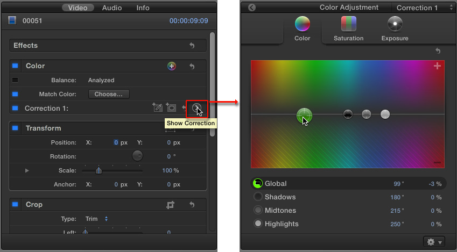Reset the Effects section
The height and width of the screenshot is (252, 457).
tap(192, 46)
